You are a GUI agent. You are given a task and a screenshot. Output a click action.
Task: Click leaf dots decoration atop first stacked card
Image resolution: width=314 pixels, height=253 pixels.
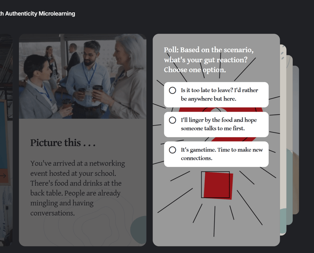(283, 52)
